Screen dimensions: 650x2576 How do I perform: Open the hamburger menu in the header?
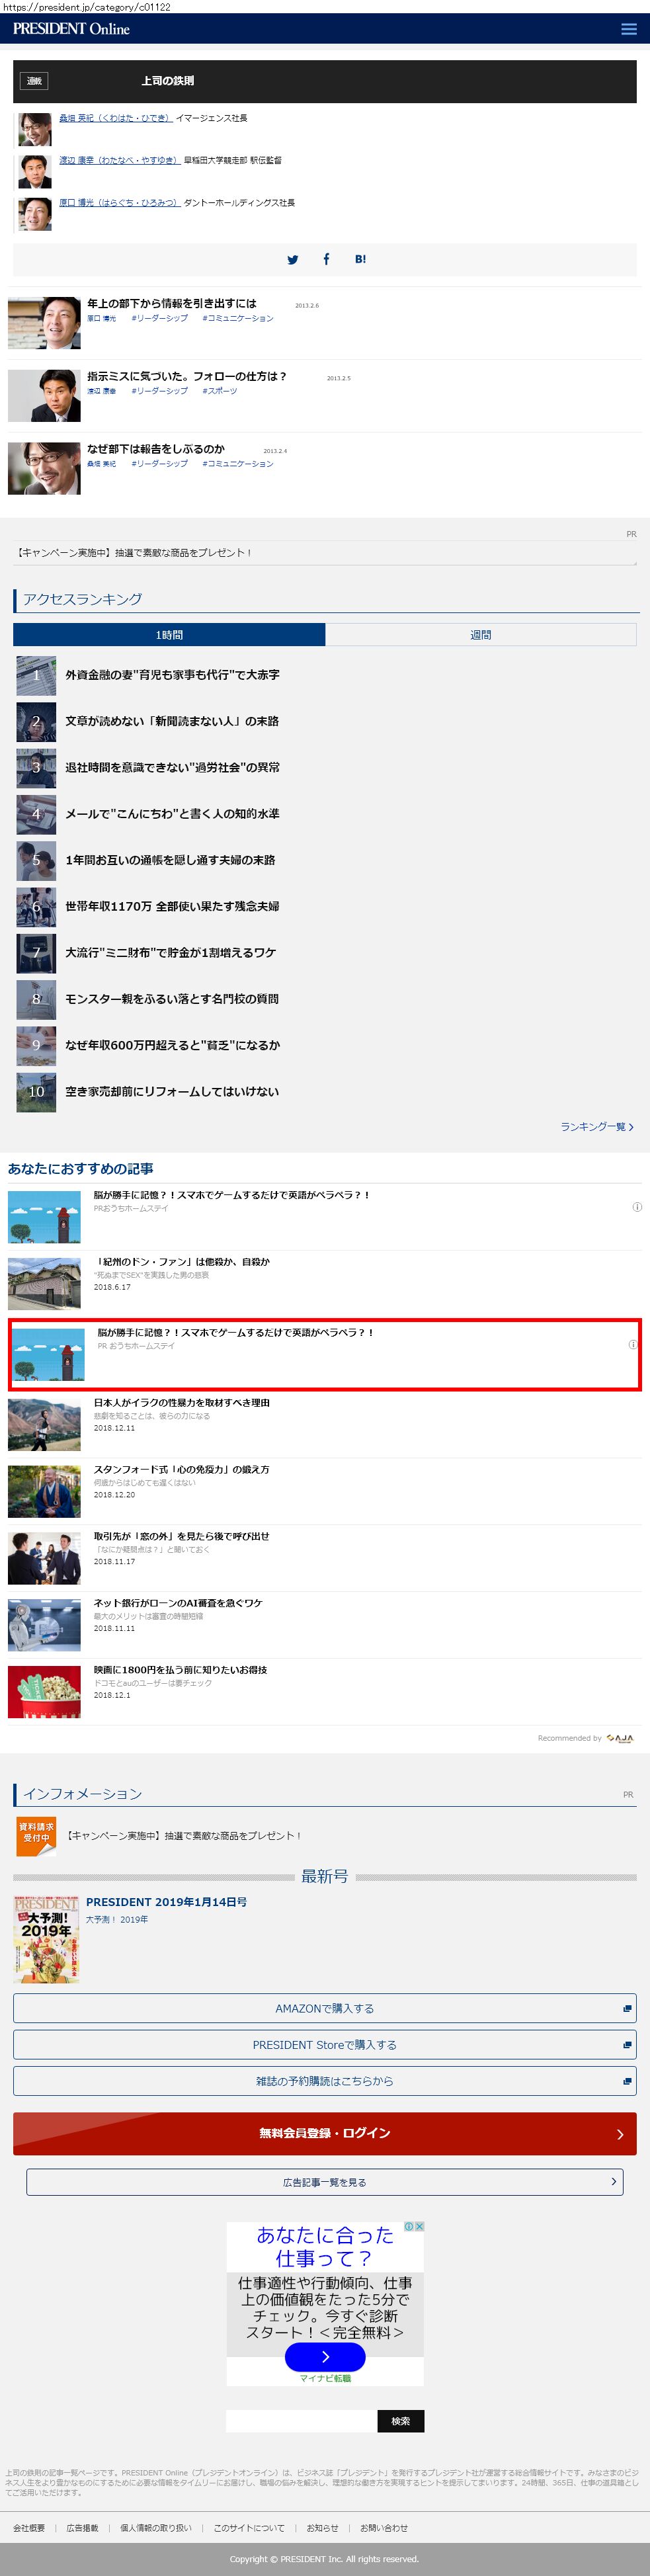click(628, 29)
